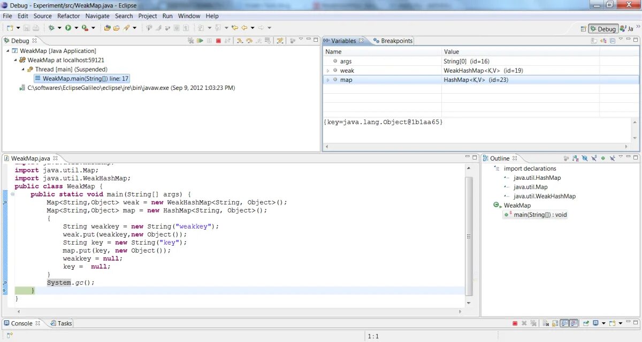Open the Refactor menu
This screenshot has width=642, height=342.
68,16
